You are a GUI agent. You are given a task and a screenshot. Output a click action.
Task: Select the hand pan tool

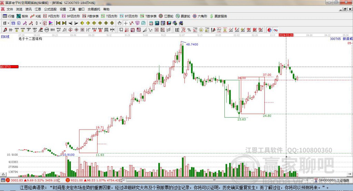119,23
